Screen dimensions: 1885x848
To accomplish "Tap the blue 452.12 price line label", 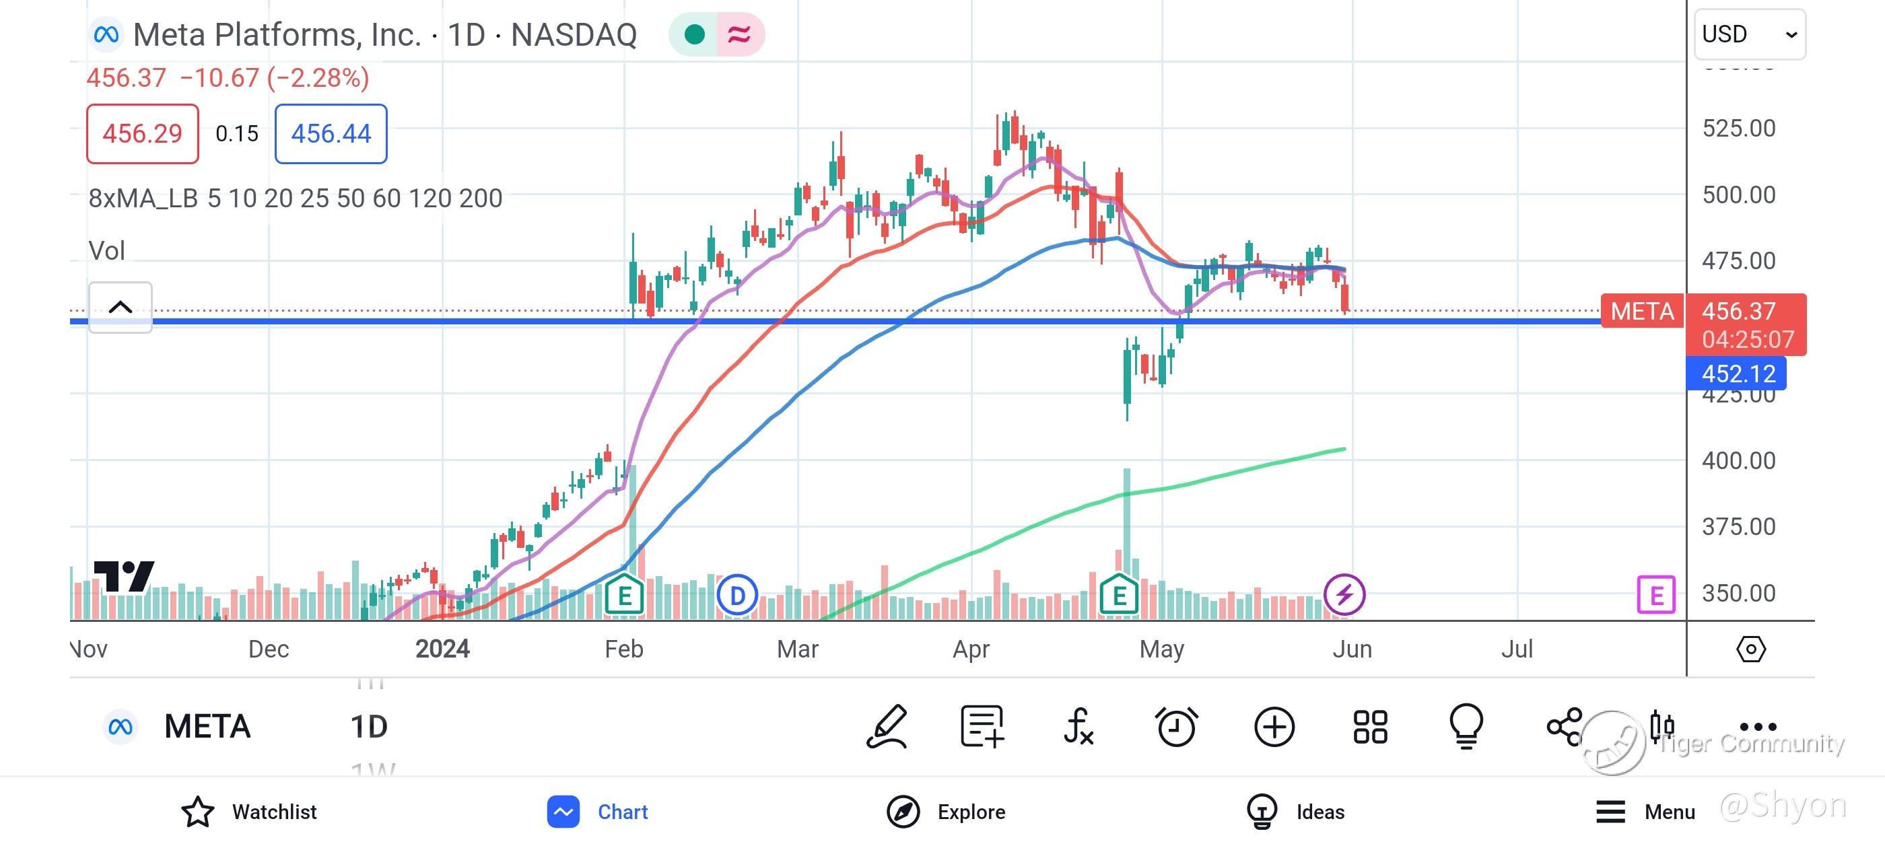I will (x=1736, y=373).
